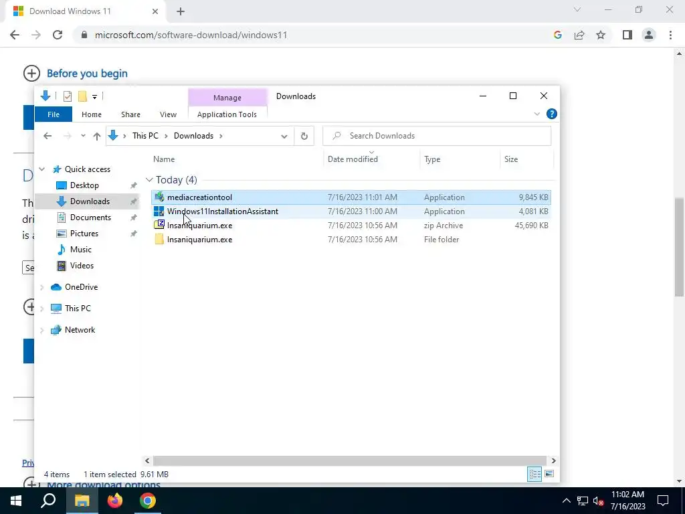Expand Before you begin section
685x514 pixels.
(31, 74)
